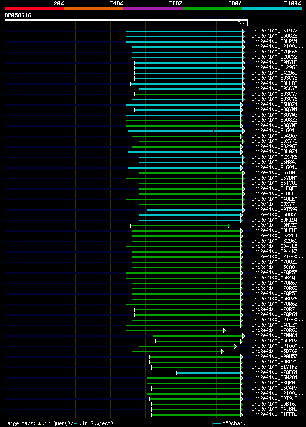Click the faint AlignView.pm Beta rel.7 text

click(x=219, y=16)
